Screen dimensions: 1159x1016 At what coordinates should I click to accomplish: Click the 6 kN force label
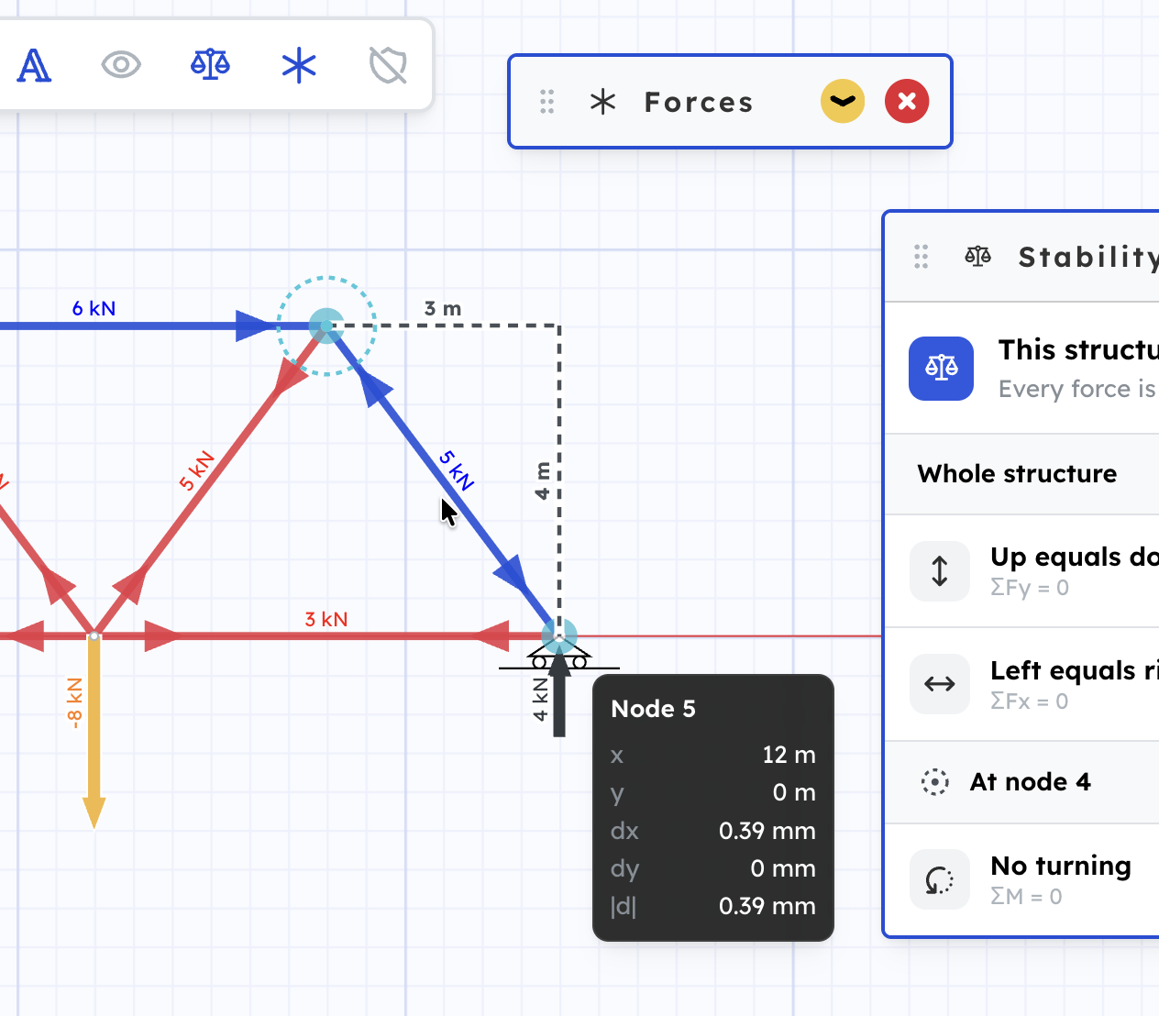94,308
